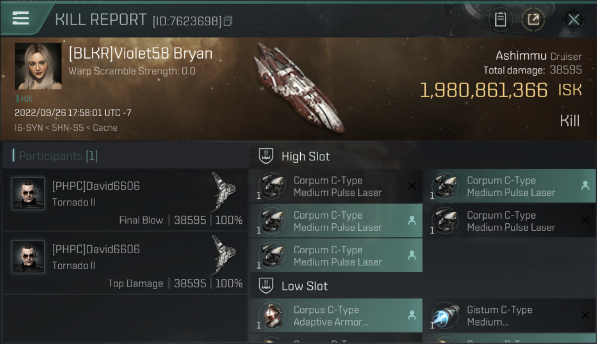The width and height of the screenshot is (597, 344).
Task: Copy the kill report ID icon
Action: 228,21
